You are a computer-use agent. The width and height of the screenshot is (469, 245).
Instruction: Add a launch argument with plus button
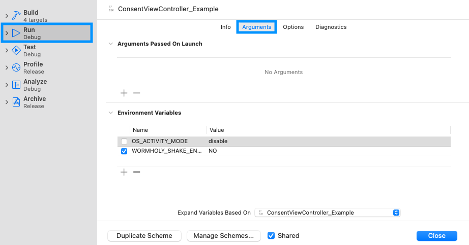tap(124, 93)
